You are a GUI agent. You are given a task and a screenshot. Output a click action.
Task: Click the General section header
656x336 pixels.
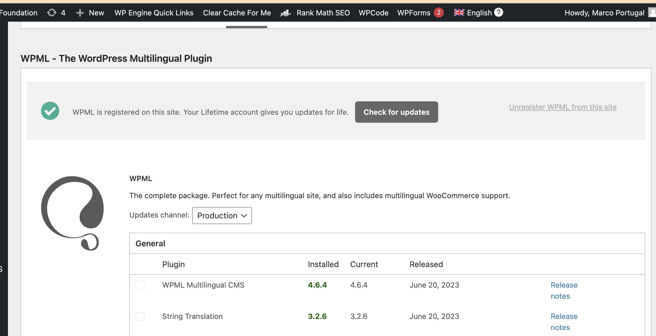coord(150,243)
